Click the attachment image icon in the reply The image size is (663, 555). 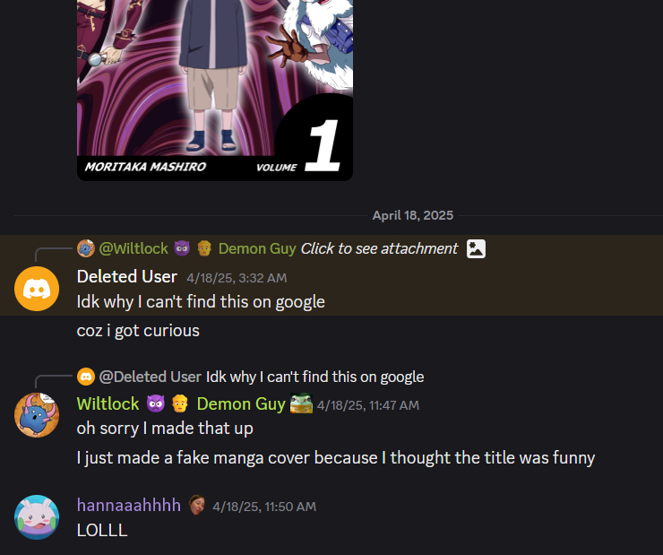point(476,248)
